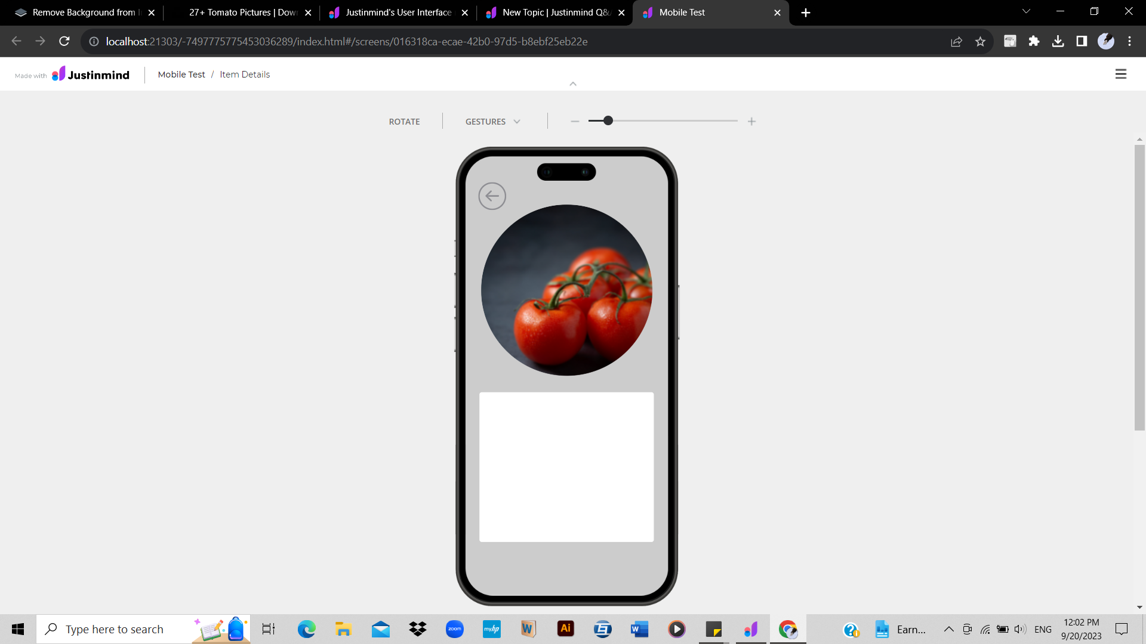1146x644 pixels.
Task: Click the ROTATE button
Action: 404,122
